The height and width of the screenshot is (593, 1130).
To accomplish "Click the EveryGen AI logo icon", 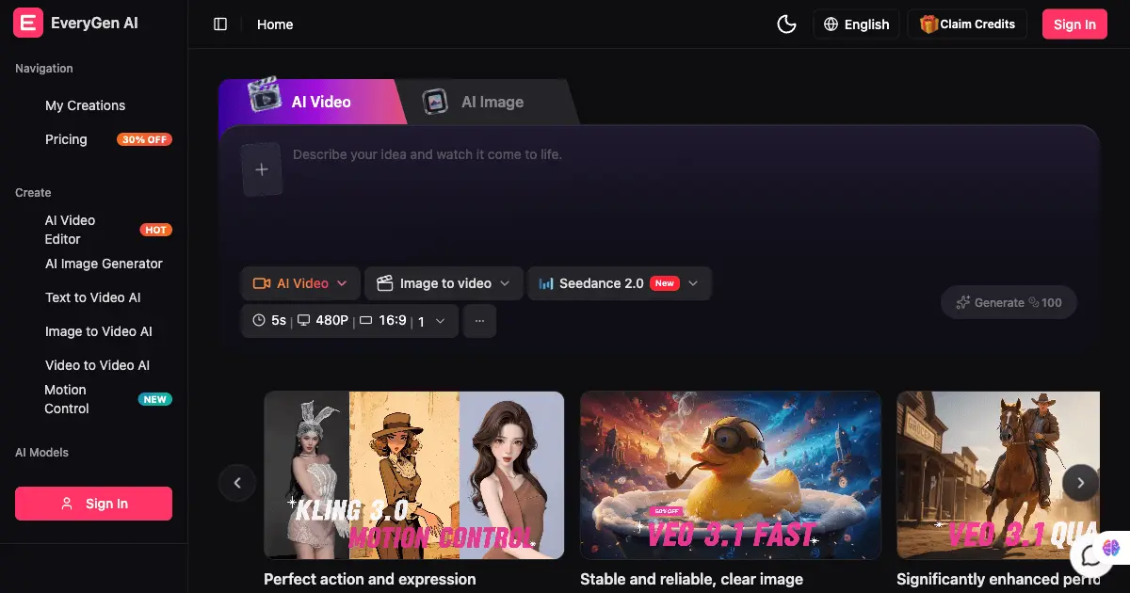I will pyautogui.click(x=28, y=23).
